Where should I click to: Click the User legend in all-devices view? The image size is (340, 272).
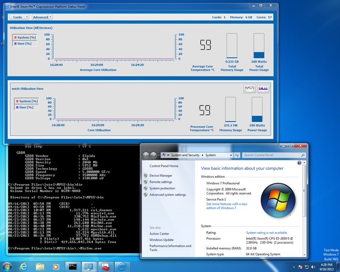pos(24,43)
